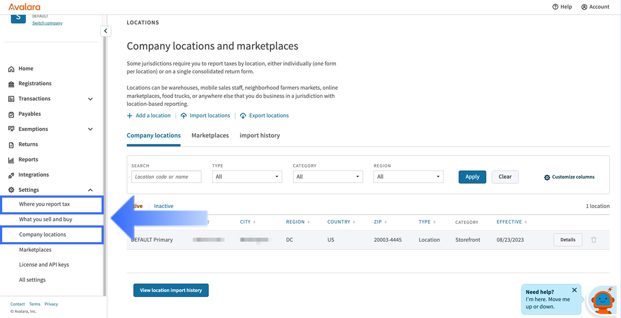Screen dimensions: 621x318
Task: Collapse the Settings menu chevron
Action: [x=90, y=190]
